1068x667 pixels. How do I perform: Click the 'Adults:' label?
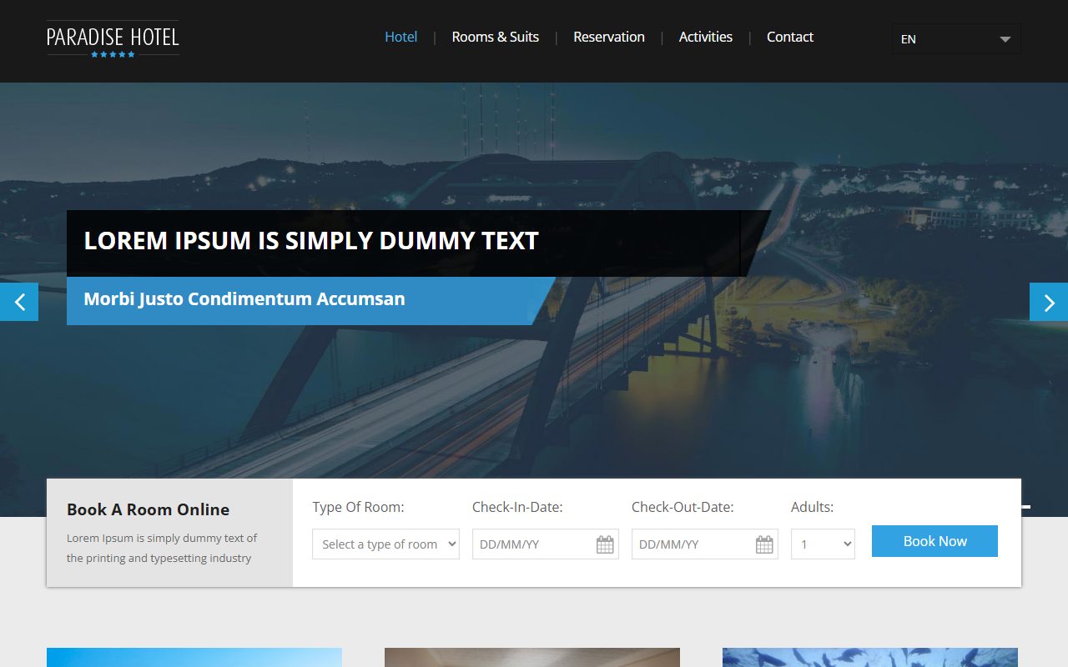[x=812, y=507]
